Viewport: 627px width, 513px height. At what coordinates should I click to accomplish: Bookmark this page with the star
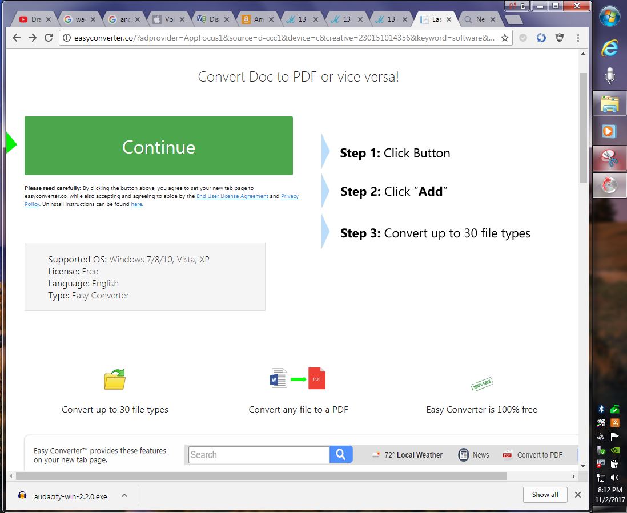[x=505, y=38]
